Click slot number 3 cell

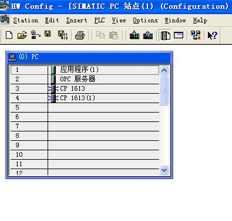(29, 89)
